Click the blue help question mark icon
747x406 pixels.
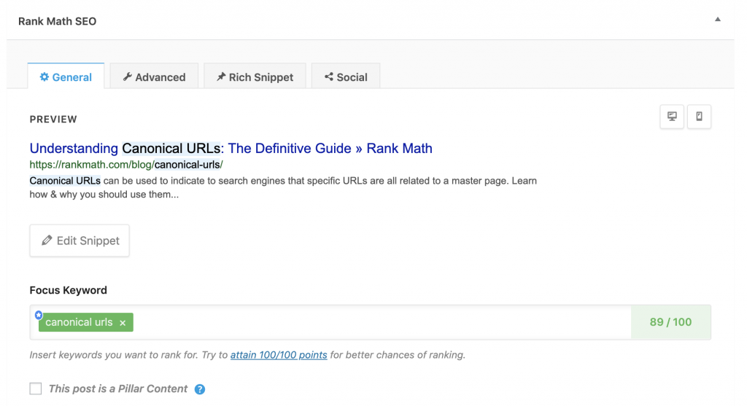(200, 389)
